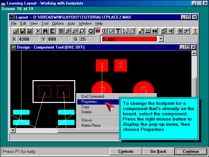Click the Open file toolbar icon
The width and height of the screenshot is (209, 157).
pyautogui.click(x=15, y=31)
